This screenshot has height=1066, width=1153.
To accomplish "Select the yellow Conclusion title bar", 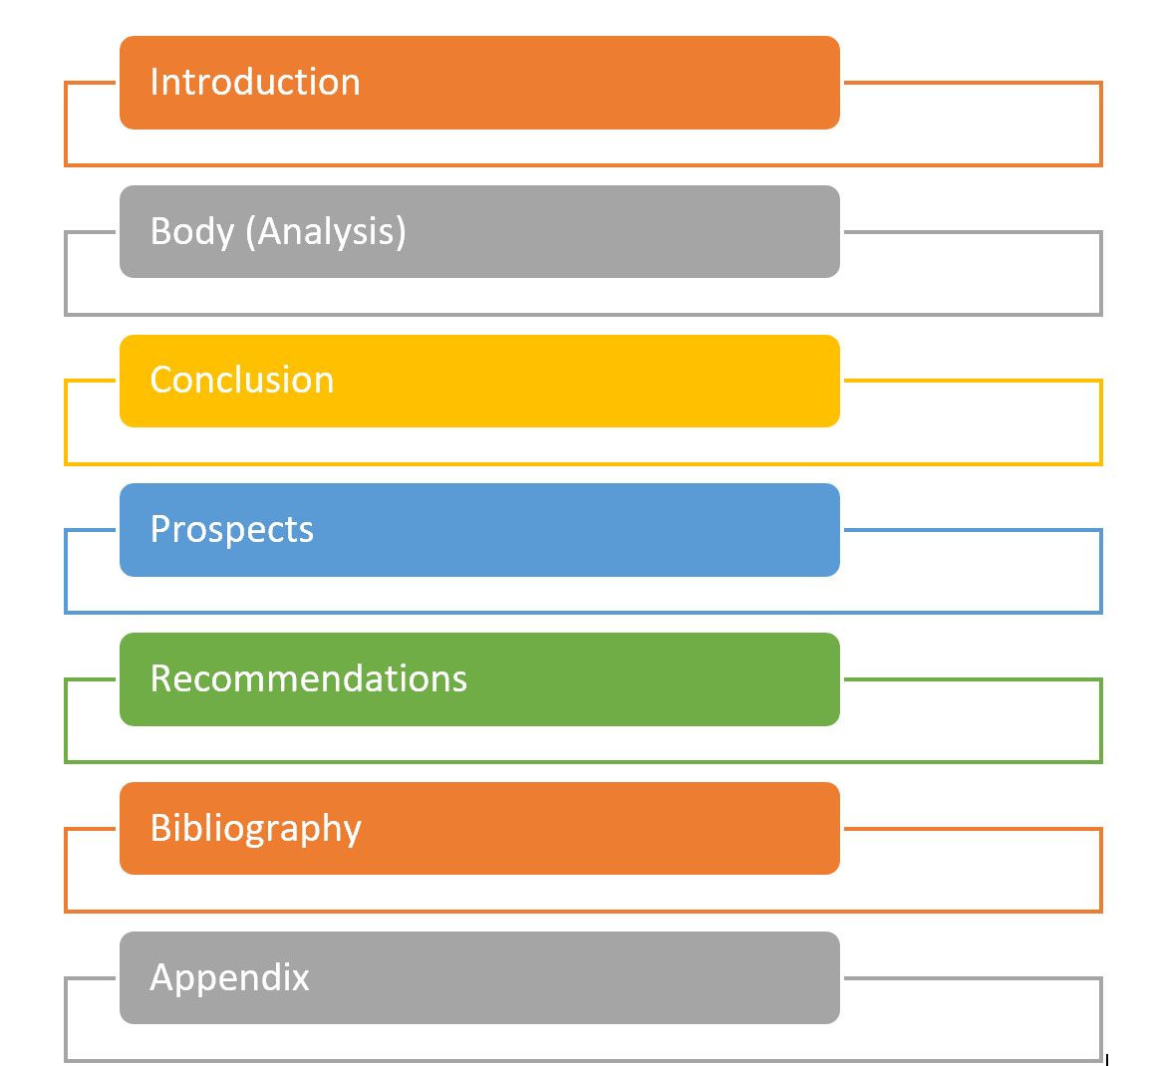I will point(479,381).
